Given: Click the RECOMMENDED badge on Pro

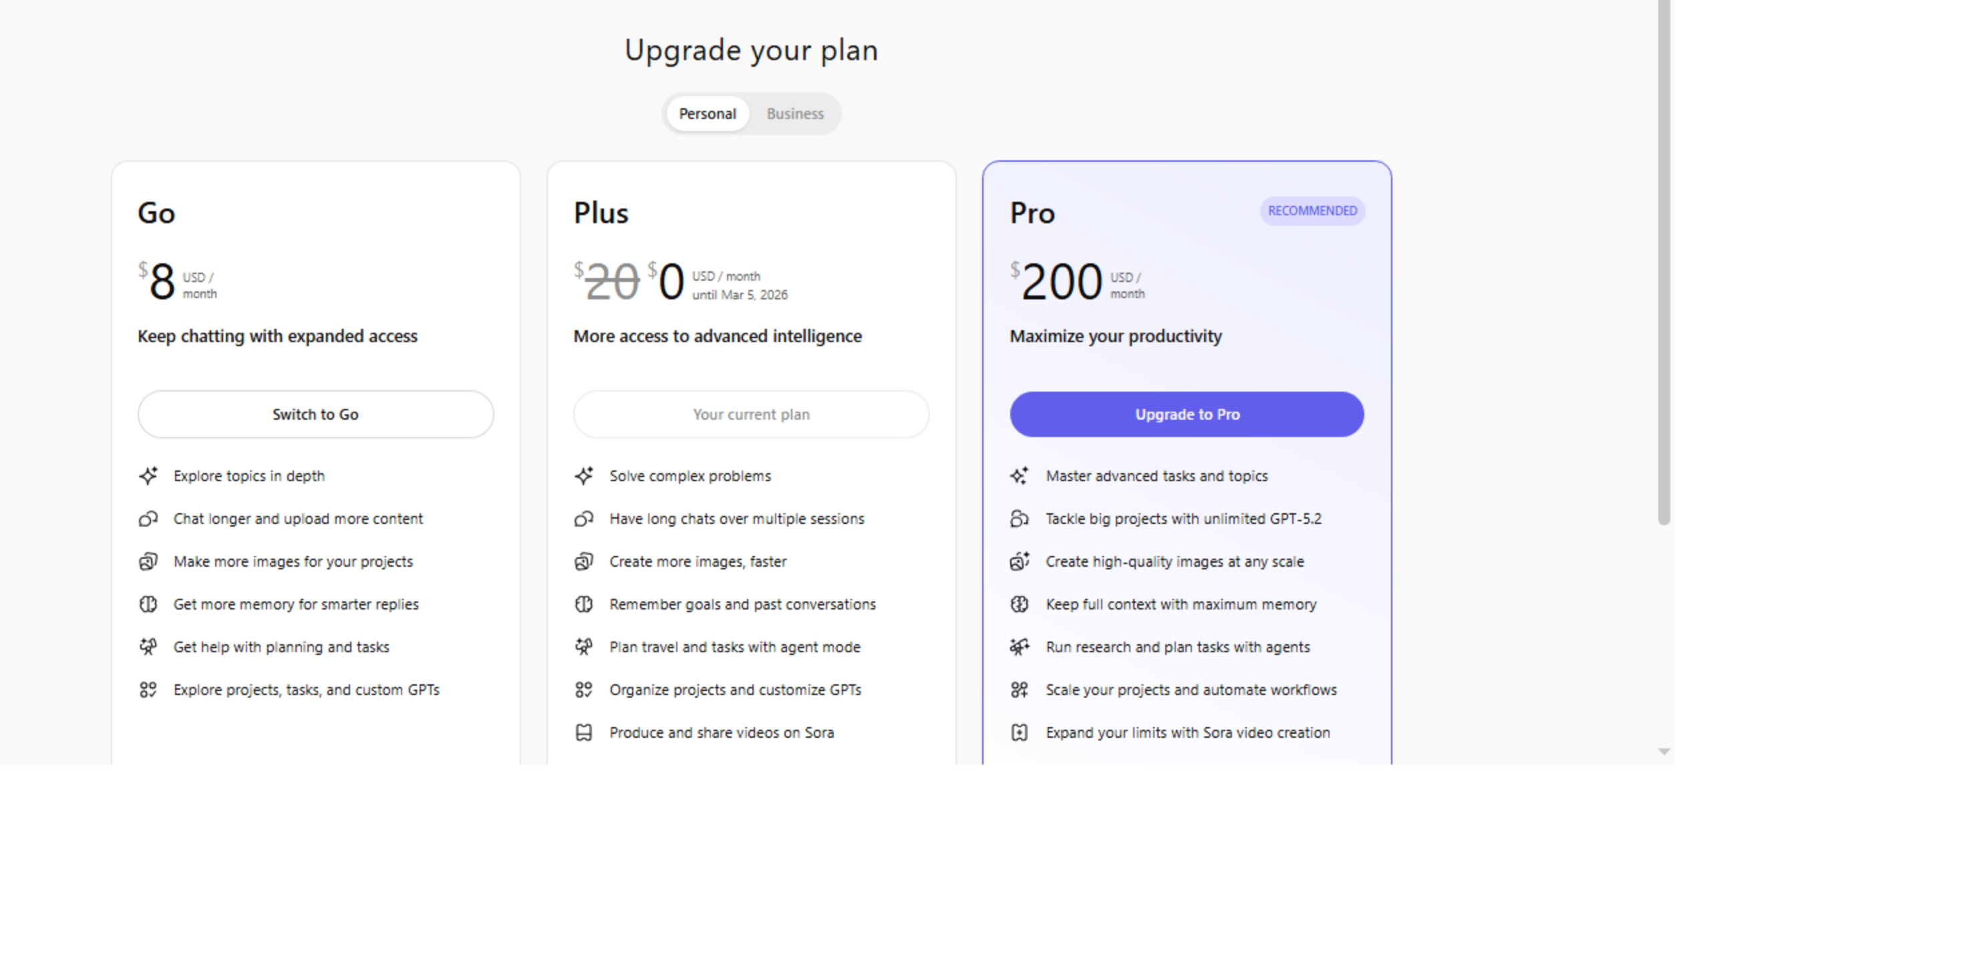Looking at the screenshot, I should click(1312, 211).
